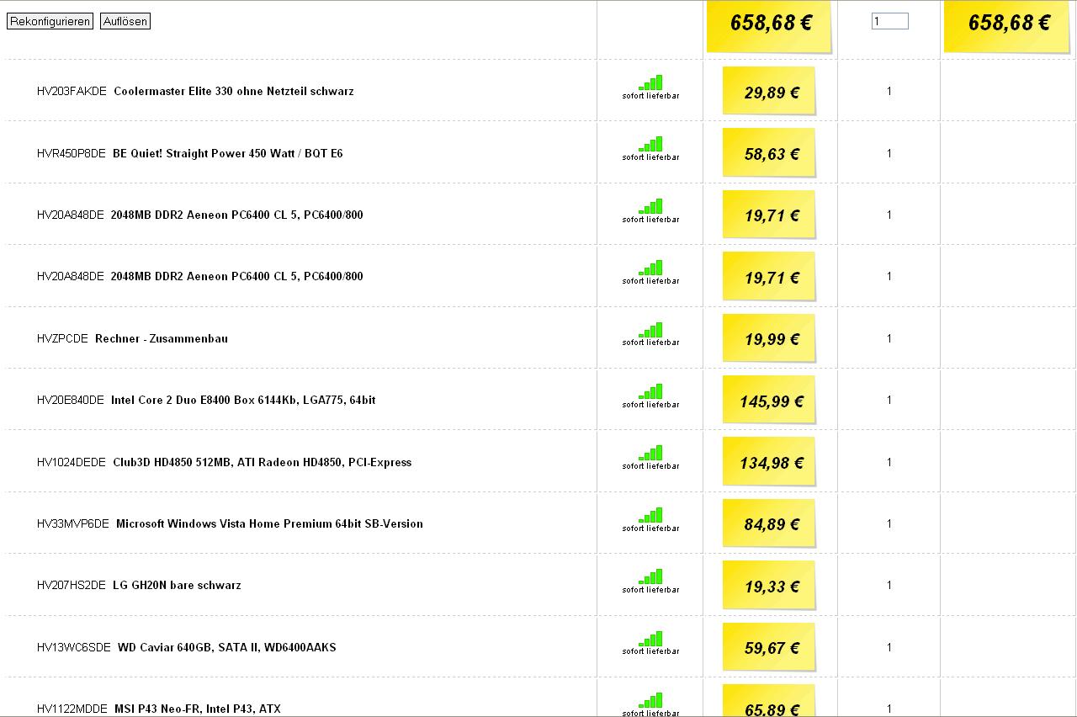Click availability icon for Windows Vista Home Premium
Viewport: 1077px width, 717px height.
point(650,520)
